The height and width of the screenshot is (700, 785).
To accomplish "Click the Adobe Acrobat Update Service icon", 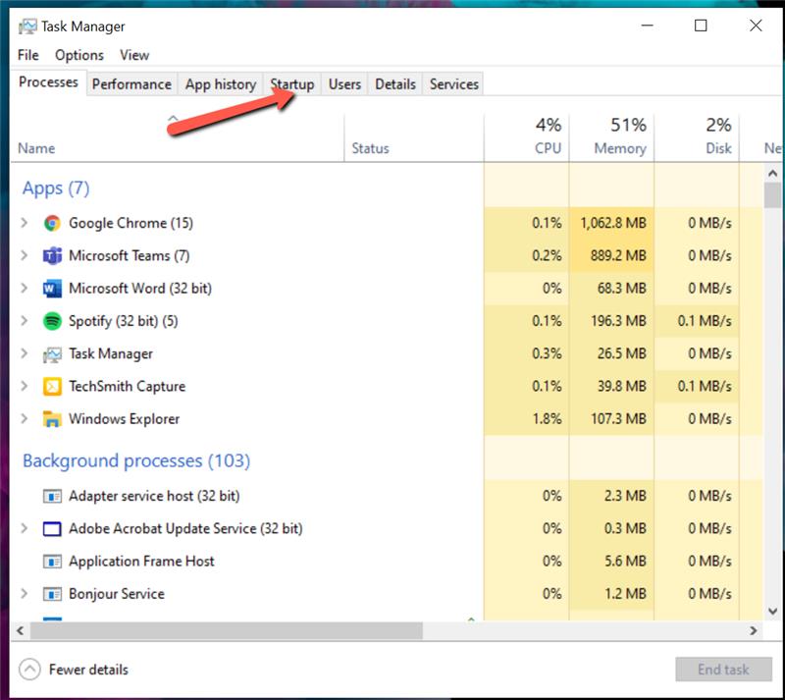I will click(x=52, y=528).
